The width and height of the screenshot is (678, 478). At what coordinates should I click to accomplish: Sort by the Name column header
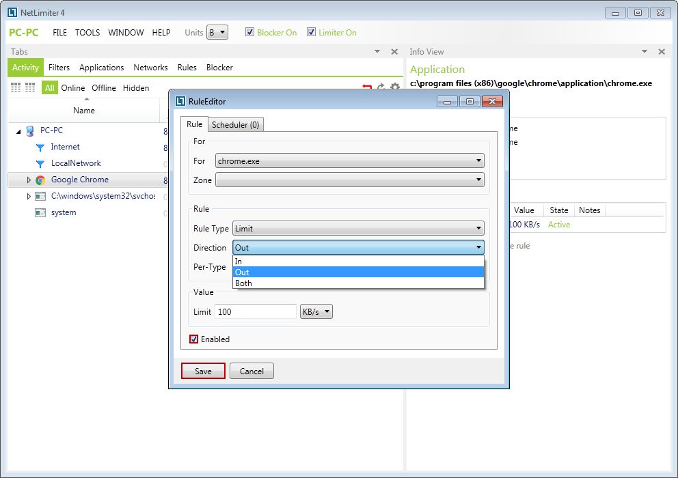(84, 110)
